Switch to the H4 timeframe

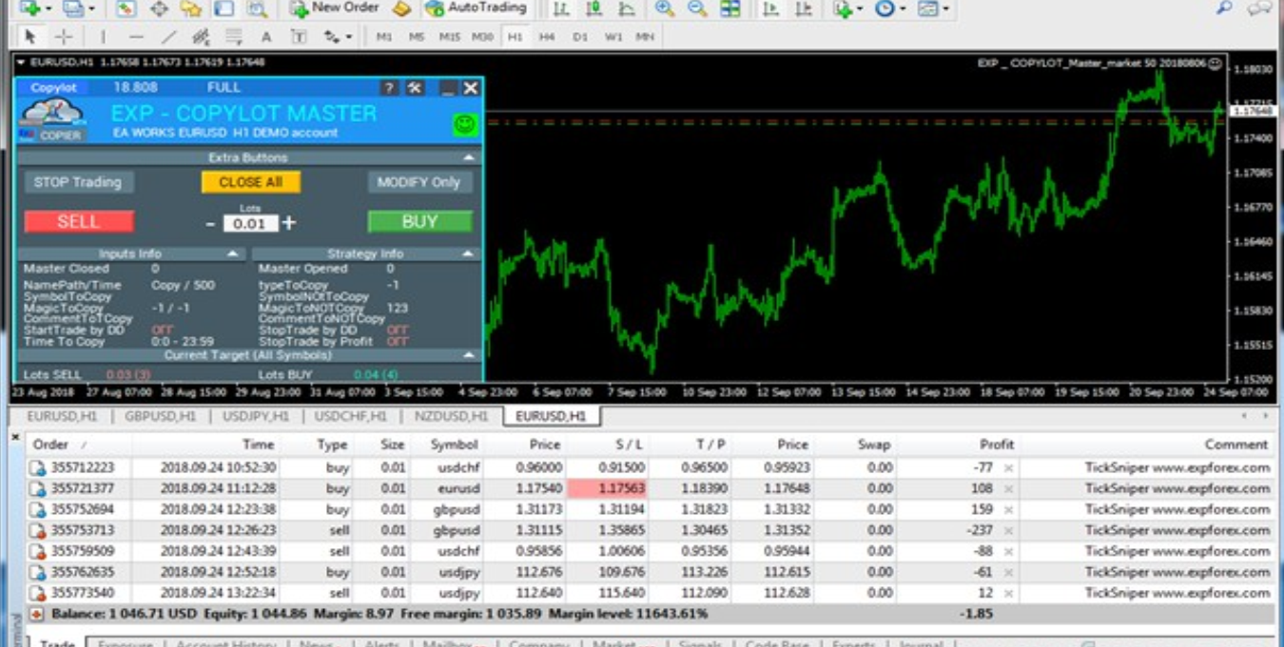[x=547, y=37]
